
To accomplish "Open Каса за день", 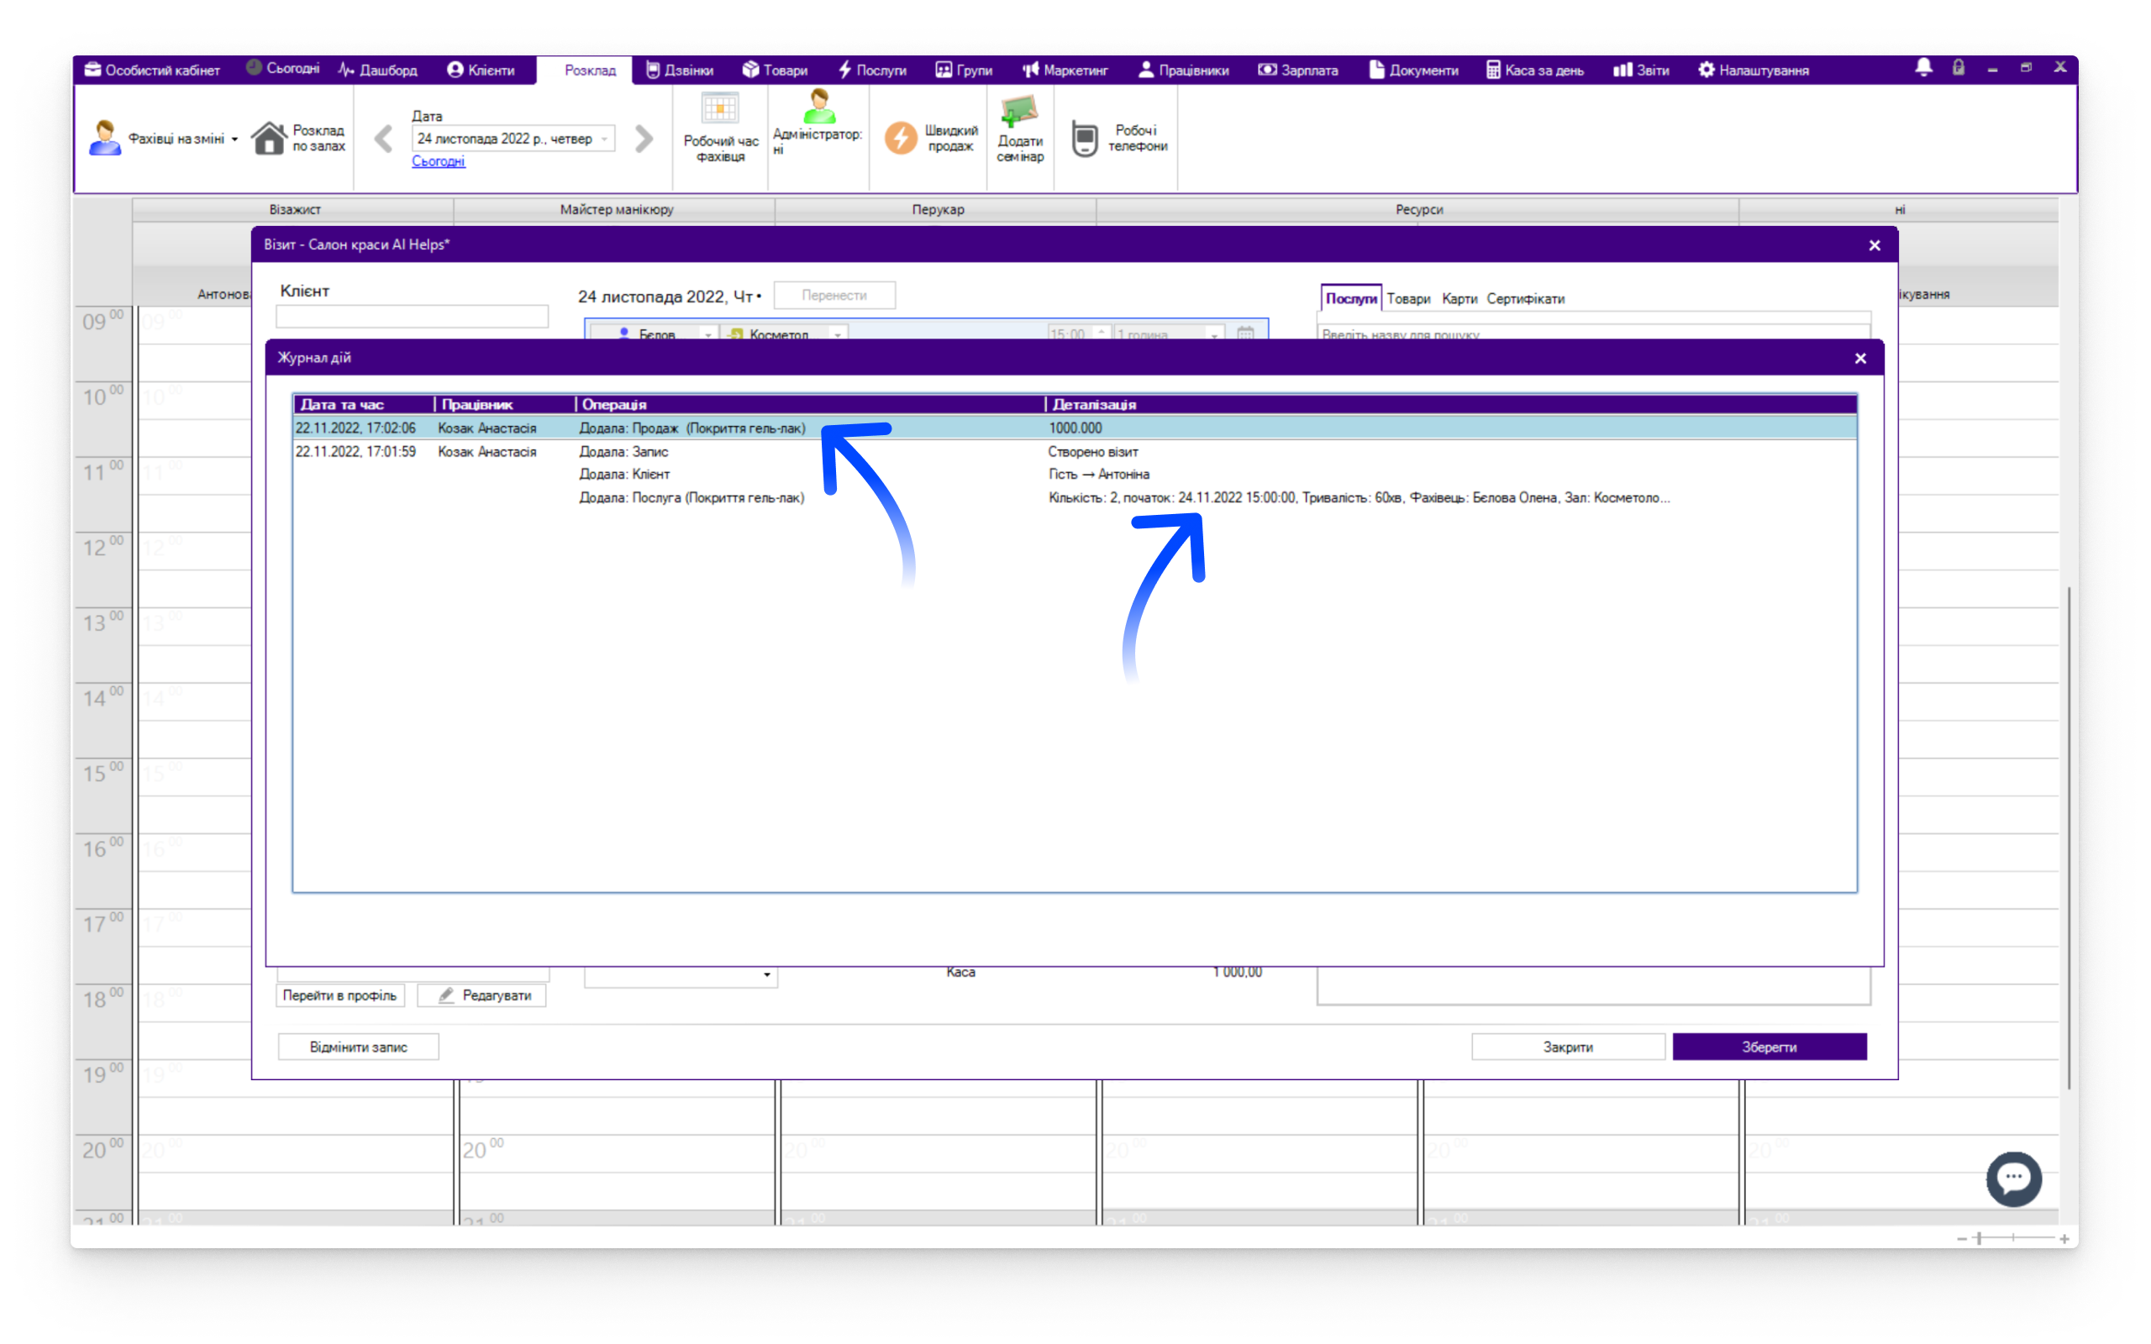I will 1534,70.
